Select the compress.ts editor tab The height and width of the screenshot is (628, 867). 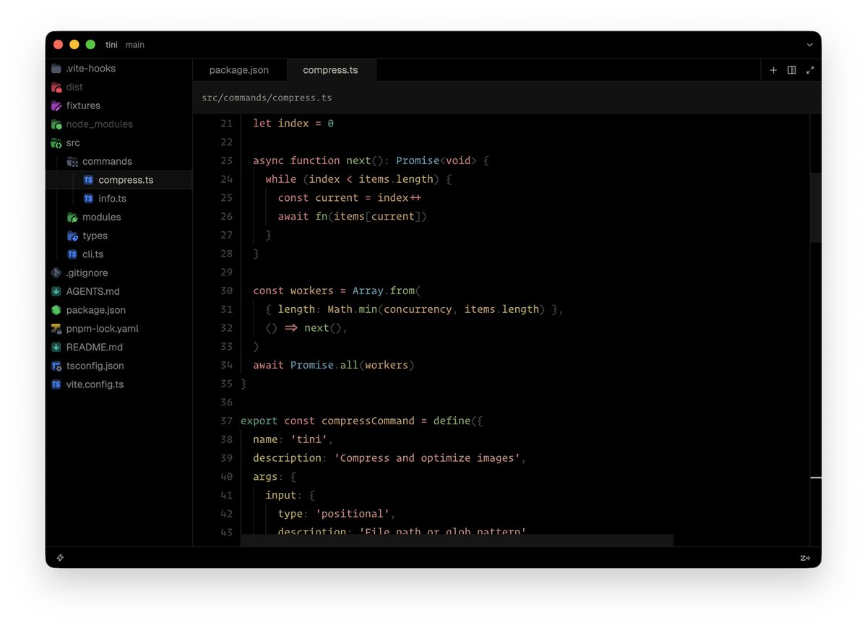(330, 70)
